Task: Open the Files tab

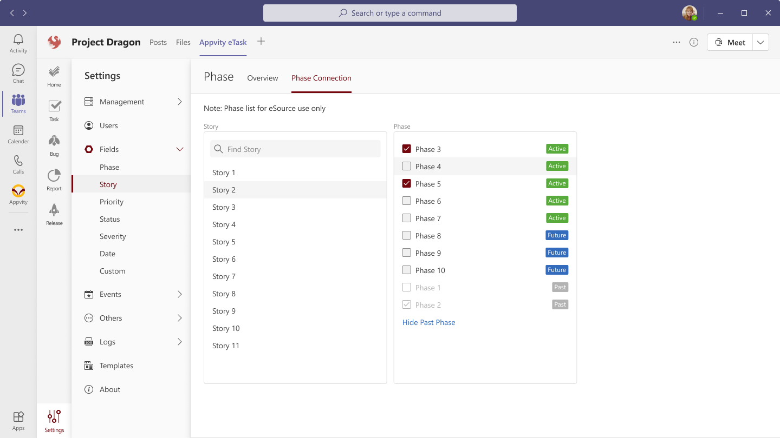Action: [183, 42]
